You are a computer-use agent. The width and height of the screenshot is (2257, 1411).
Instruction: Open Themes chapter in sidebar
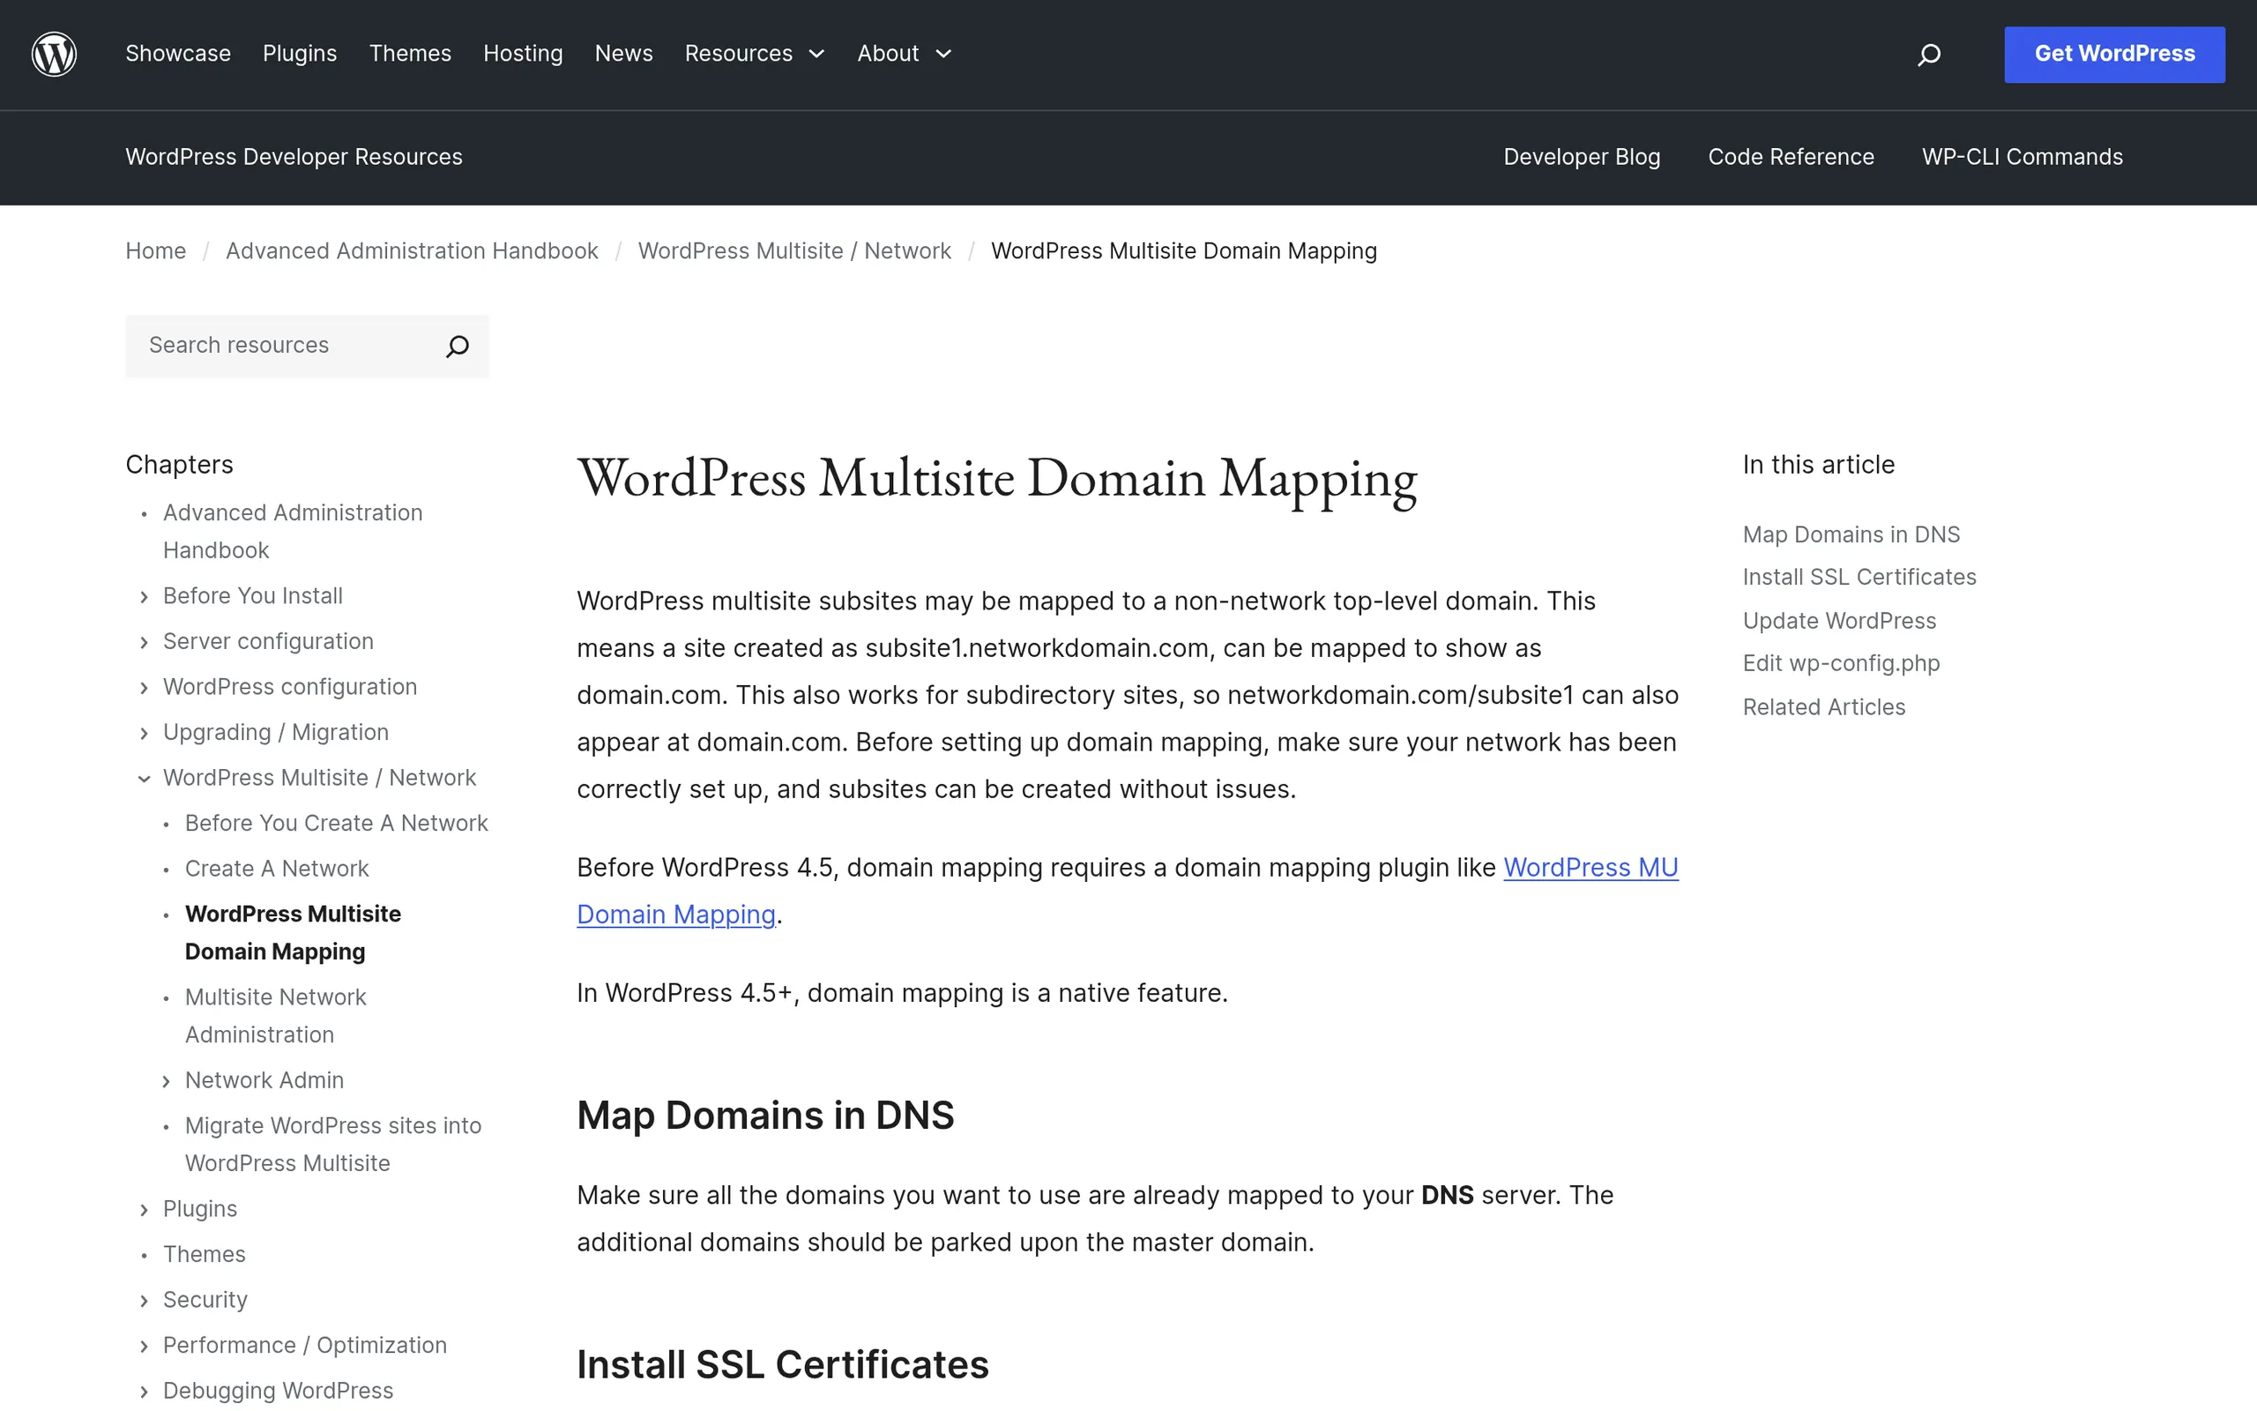tap(205, 1254)
